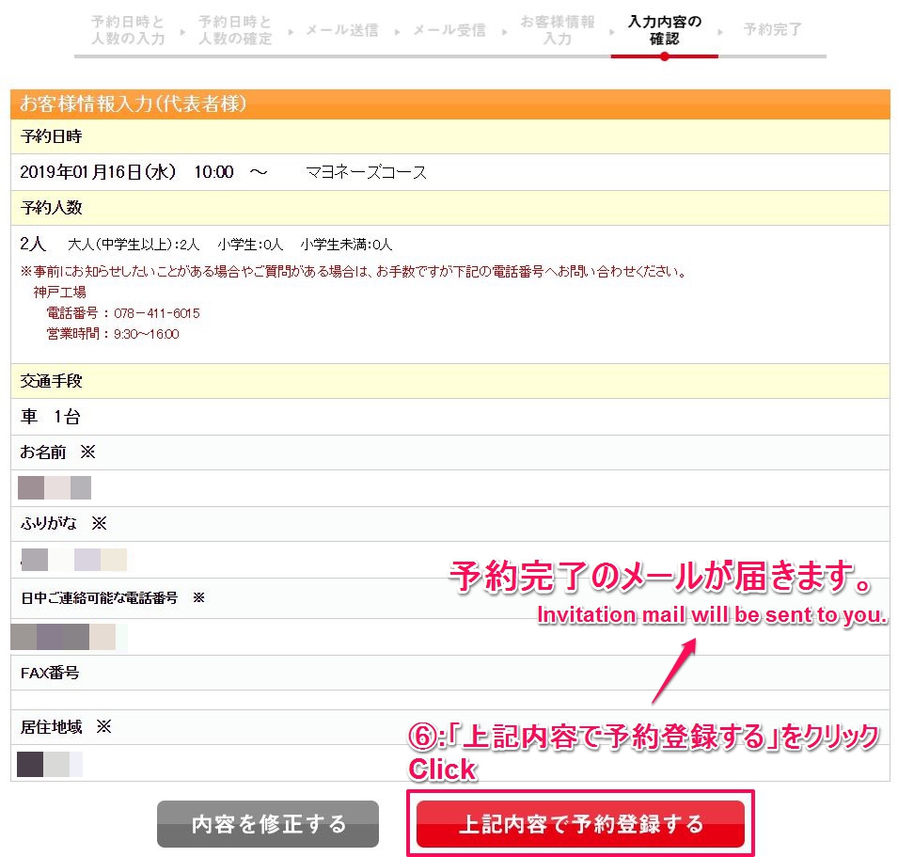Select the 予約日時と人数の入力 step
Image resolution: width=898 pixels, height=857 pixels.
point(128,30)
